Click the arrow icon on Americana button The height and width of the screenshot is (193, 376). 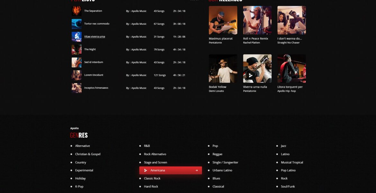(x=197, y=170)
